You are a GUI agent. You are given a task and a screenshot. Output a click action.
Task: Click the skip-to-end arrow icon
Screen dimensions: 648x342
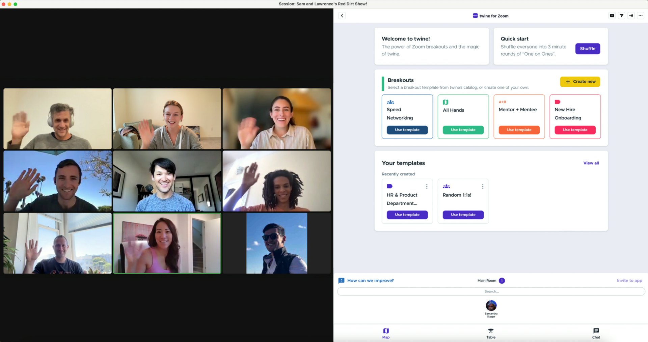[631, 16]
